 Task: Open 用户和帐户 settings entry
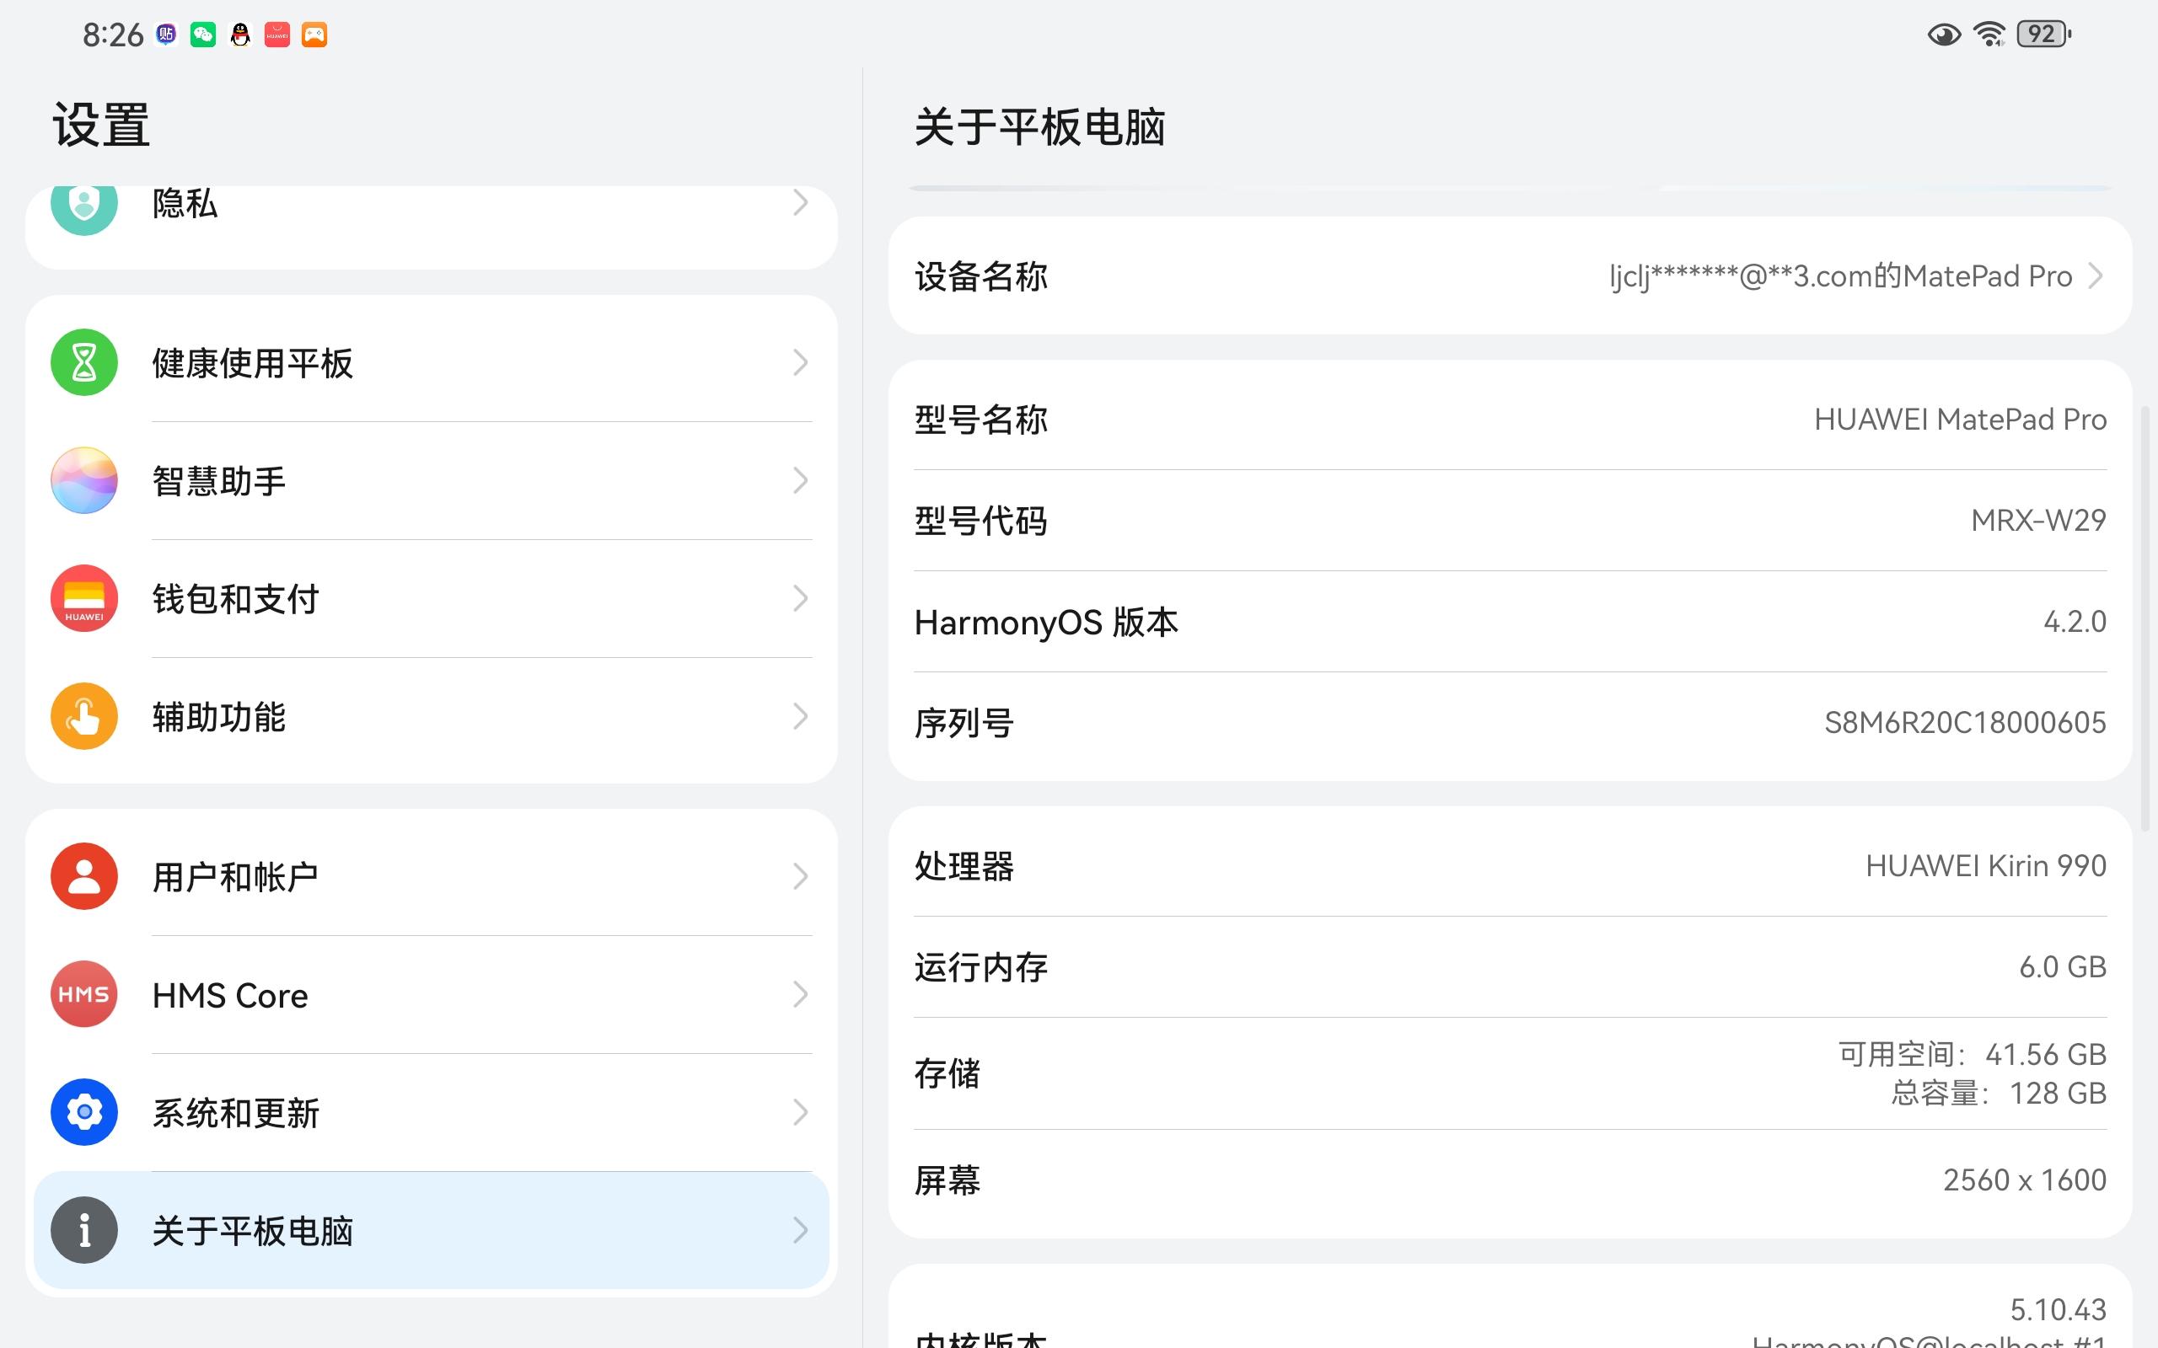(432, 876)
